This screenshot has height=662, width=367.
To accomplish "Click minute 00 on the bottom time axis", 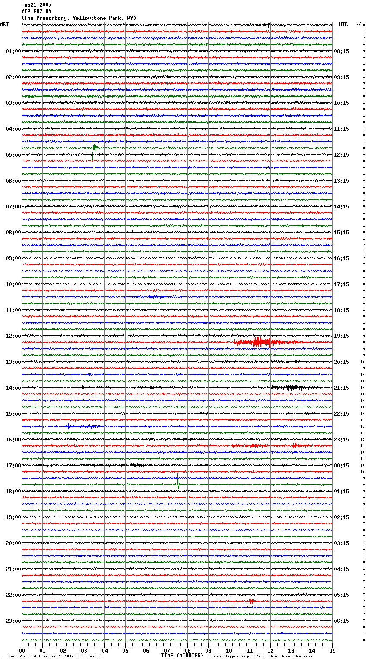I will pyautogui.click(x=22, y=650).
